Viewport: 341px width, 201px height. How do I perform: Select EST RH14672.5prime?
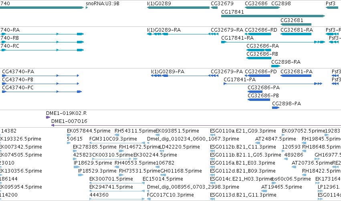coord(121,151)
